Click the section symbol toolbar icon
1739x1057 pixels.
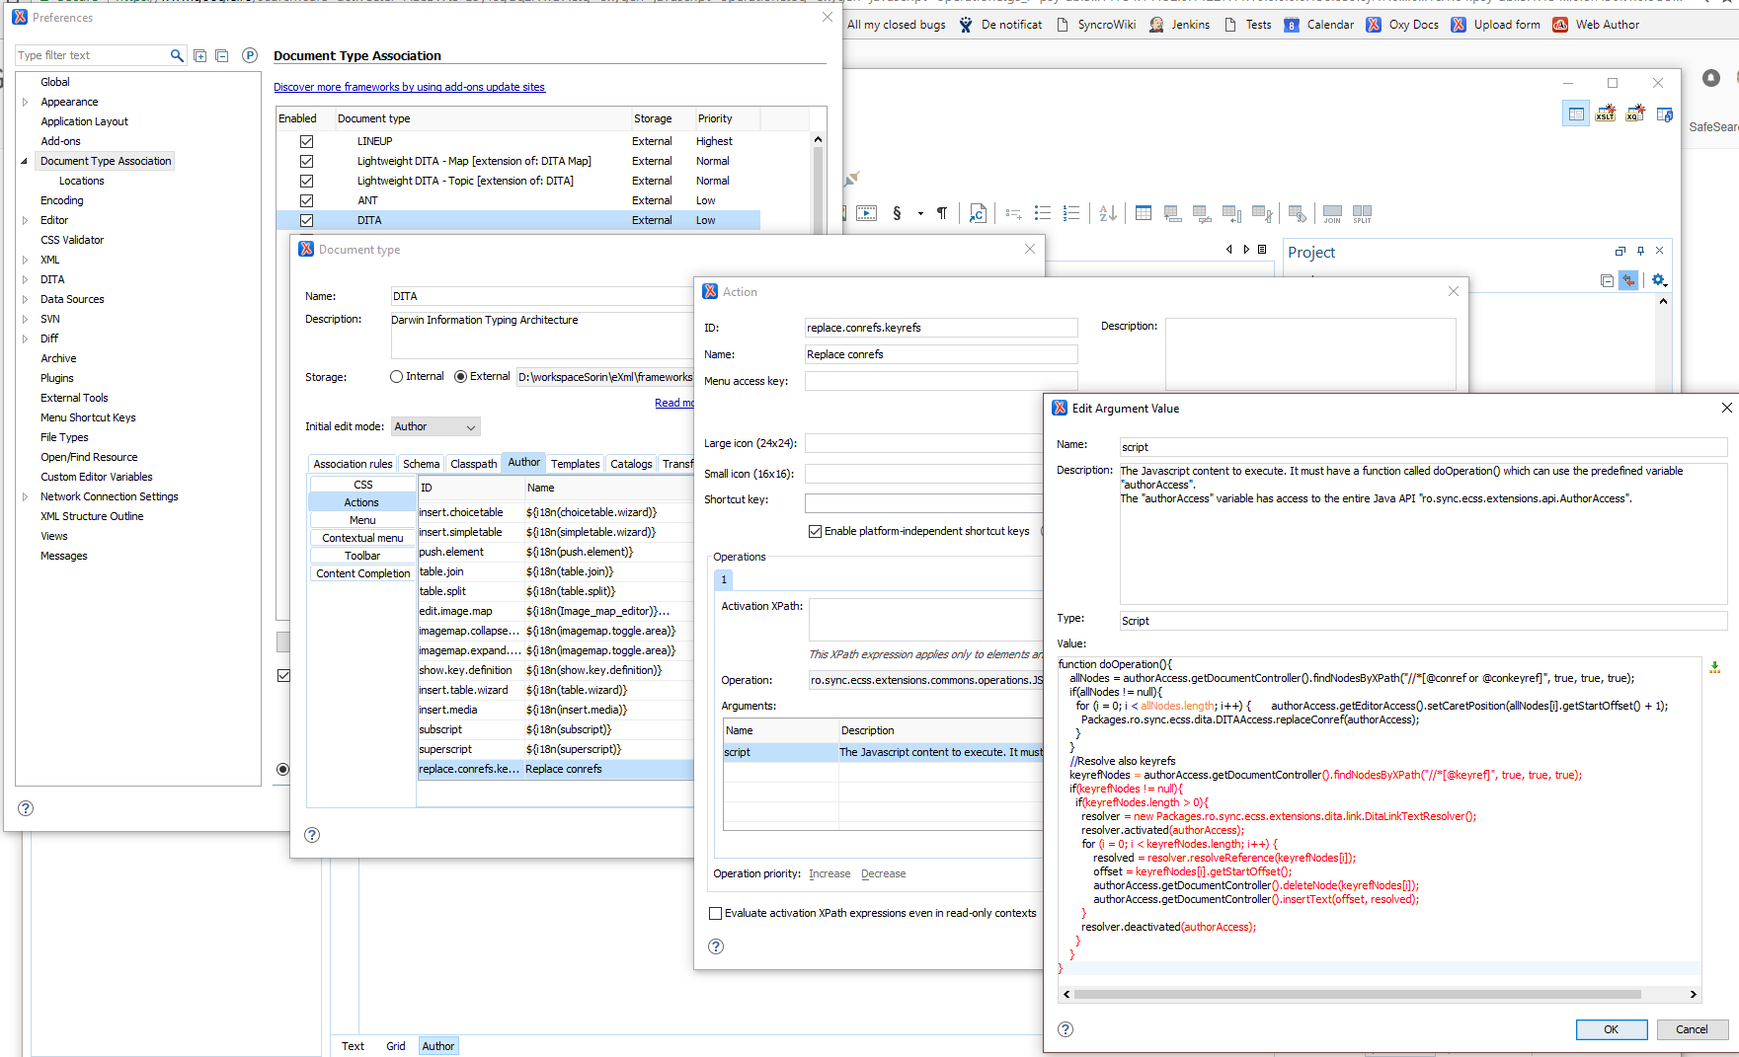coord(897,213)
